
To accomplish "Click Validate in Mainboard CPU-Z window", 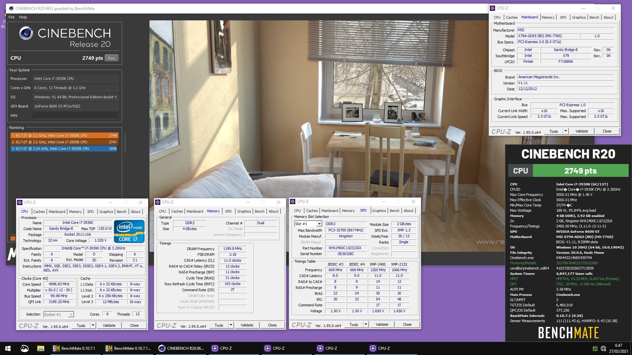I will click(582, 131).
